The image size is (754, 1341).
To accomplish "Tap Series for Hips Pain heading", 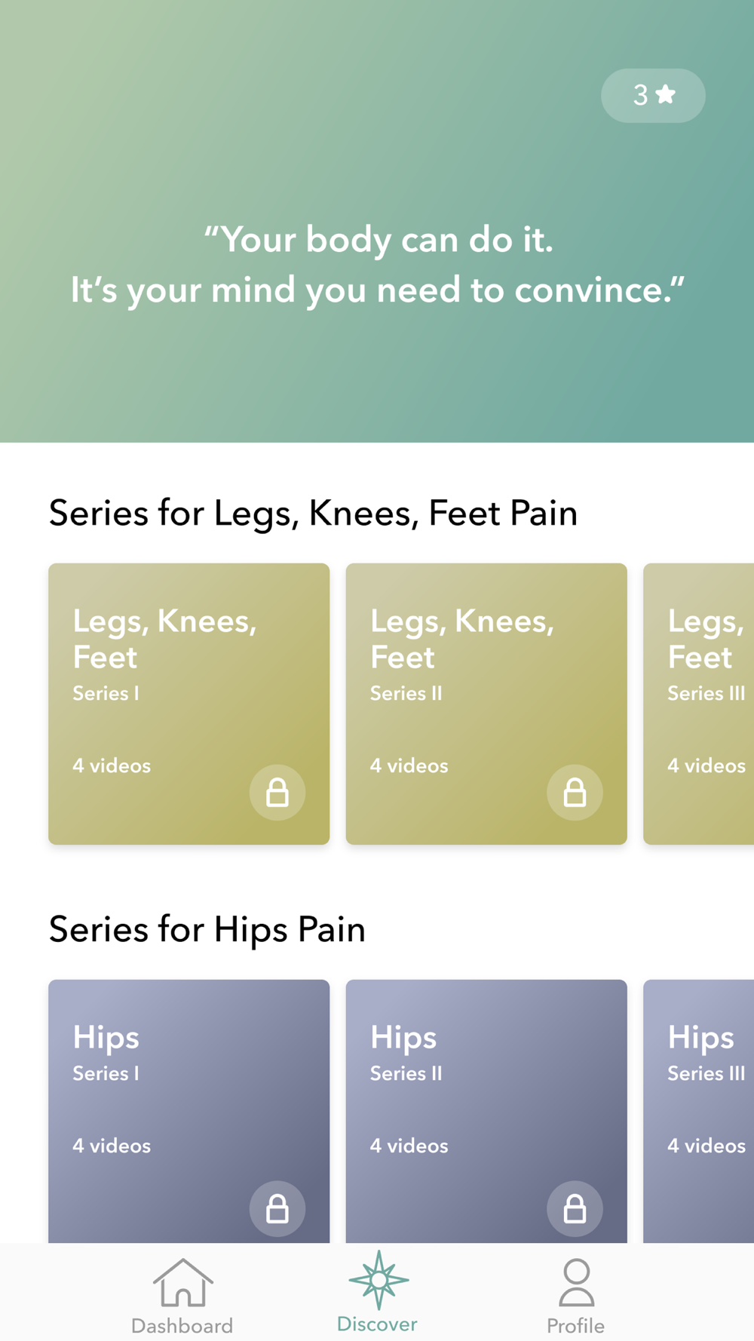I will (x=207, y=929).
